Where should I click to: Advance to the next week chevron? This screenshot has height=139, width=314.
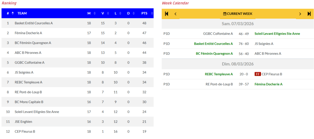click(x=300, y=14)
